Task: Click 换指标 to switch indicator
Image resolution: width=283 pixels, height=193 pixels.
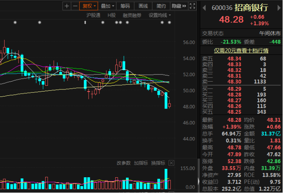Action: click(x=158, y=163)
